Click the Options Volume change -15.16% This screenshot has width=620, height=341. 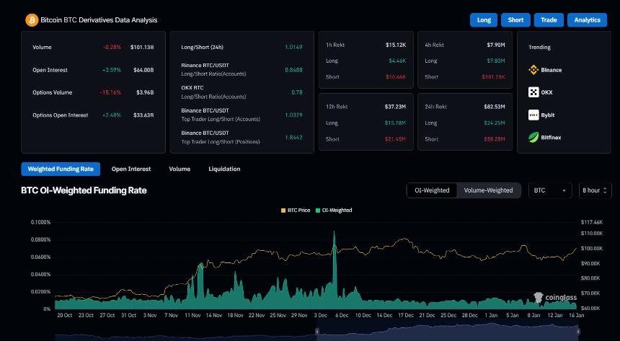[x=110, y=92]
